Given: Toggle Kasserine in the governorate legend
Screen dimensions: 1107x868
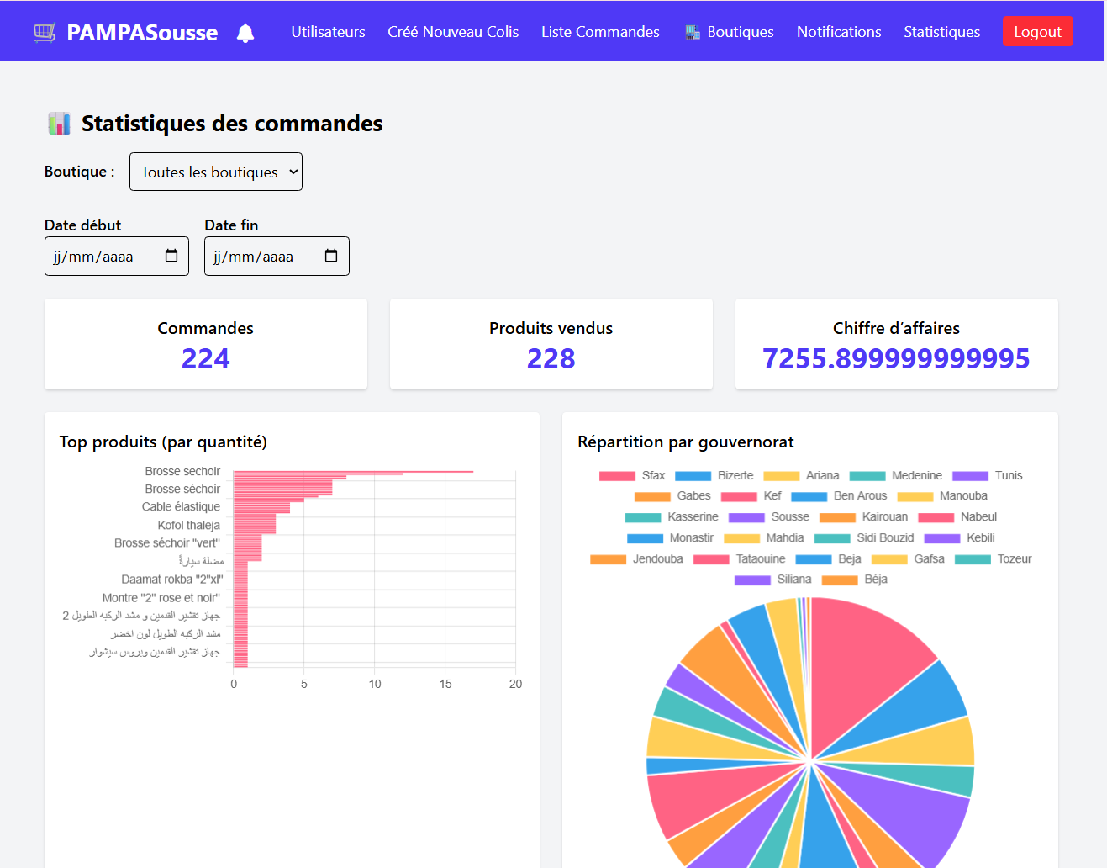Looking at the screenshot, I should click(672, 517).
